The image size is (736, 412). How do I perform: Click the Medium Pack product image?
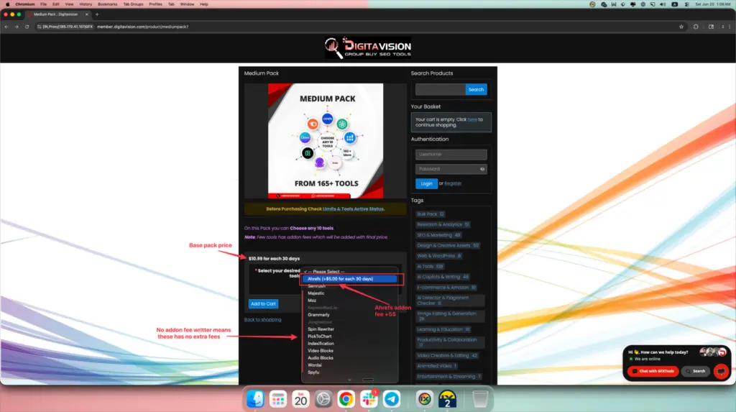pyautogui.click(x=326, y=141)
